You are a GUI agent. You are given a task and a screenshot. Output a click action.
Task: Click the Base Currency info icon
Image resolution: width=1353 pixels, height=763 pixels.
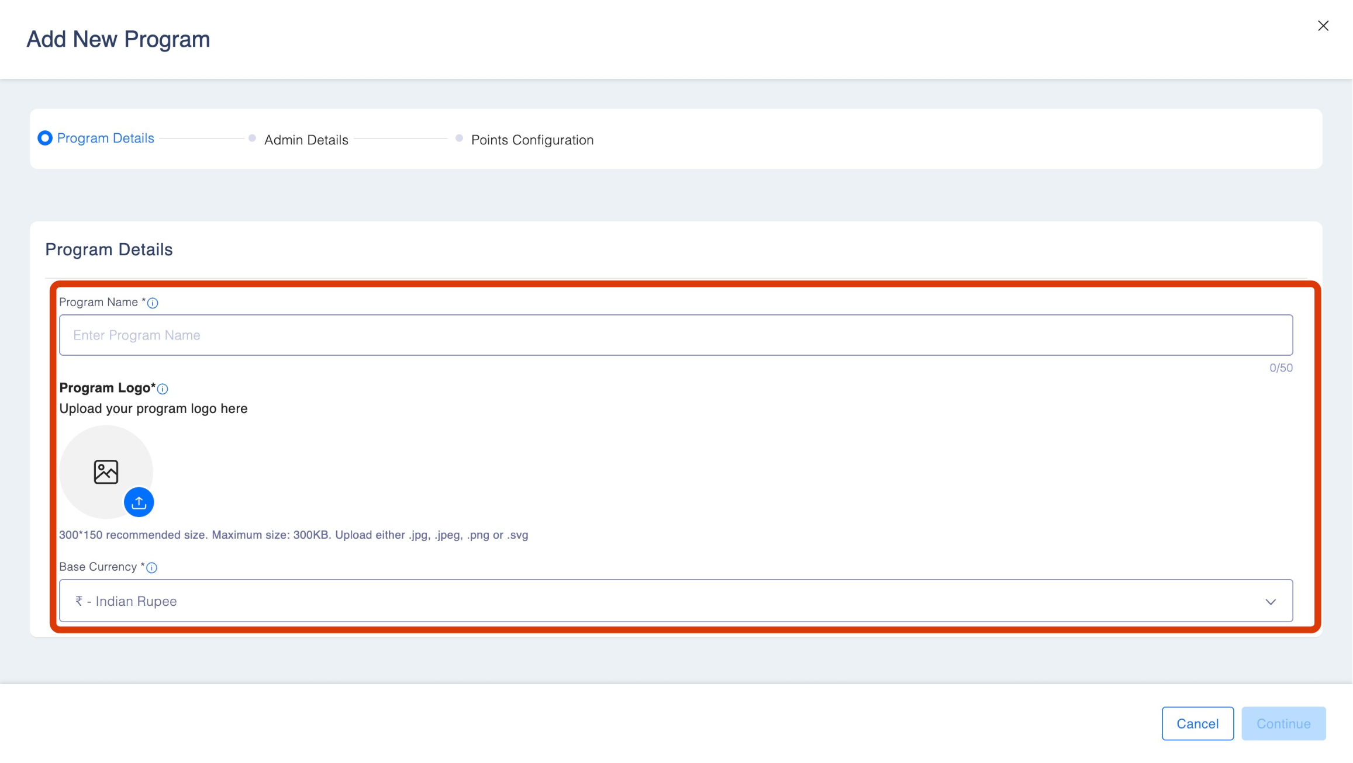coord(151,567)
